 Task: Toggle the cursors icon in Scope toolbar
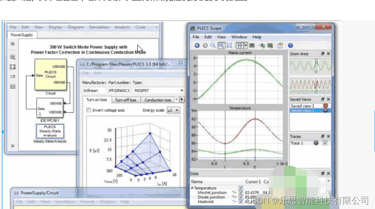[x=239, y=46]
